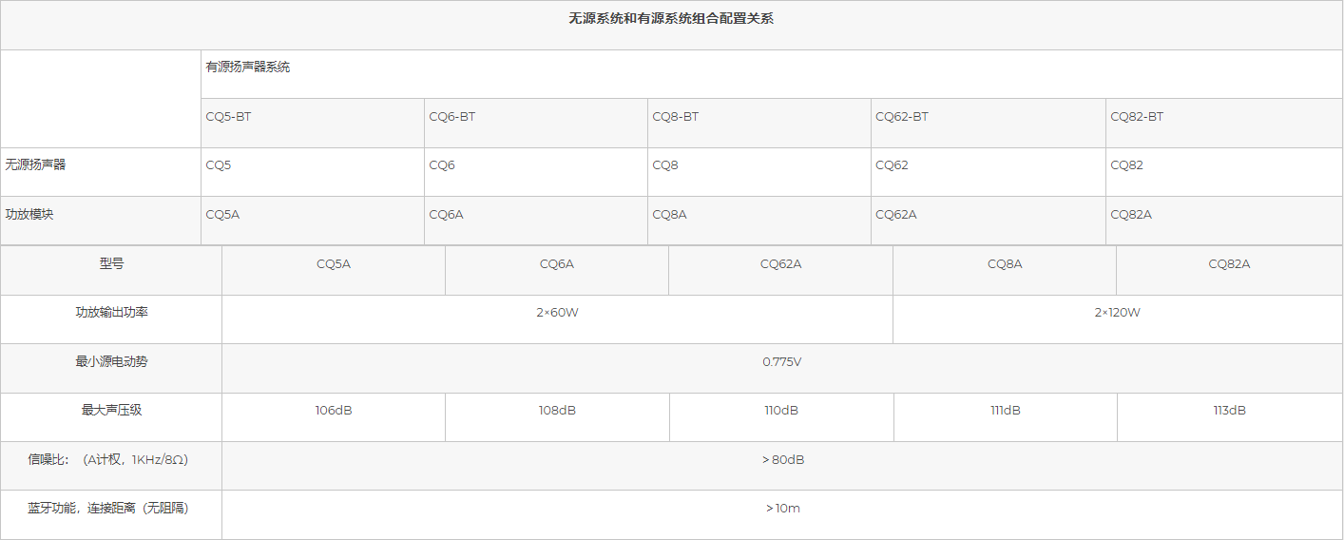Click the 最小源电动势 row label

coord(111,362)
